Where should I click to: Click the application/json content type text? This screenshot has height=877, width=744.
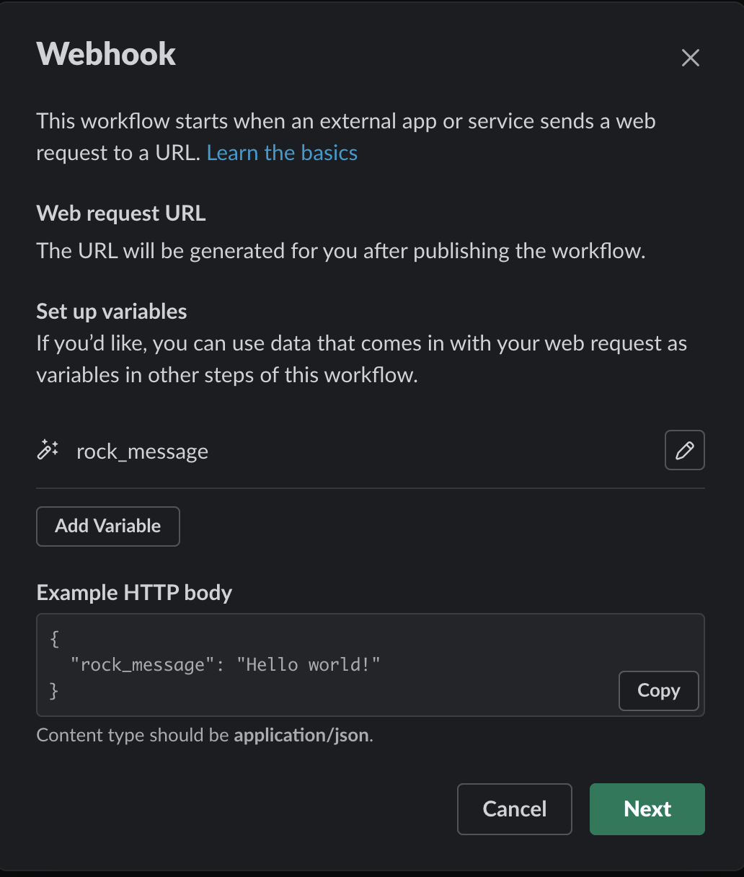(x=301, y=736)
